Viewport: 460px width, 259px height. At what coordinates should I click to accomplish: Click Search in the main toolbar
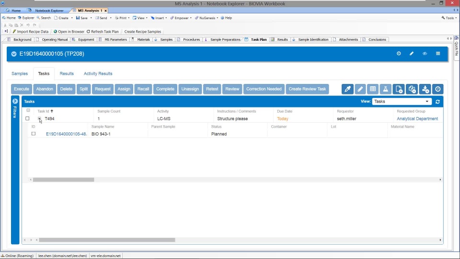44,18
